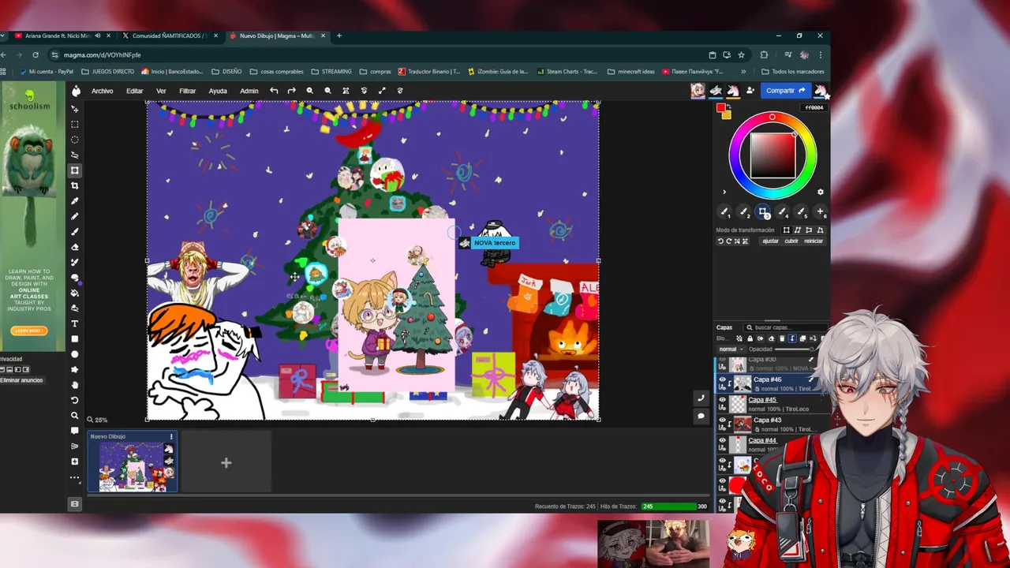This screenshot has height=568, width=1010.
Task: Select the Rectangle shape tool
Action: (x=75, y=338)
